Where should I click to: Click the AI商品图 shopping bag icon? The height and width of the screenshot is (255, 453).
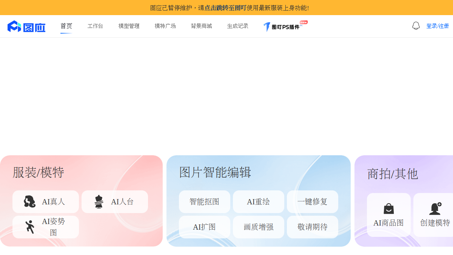[389, 209]
